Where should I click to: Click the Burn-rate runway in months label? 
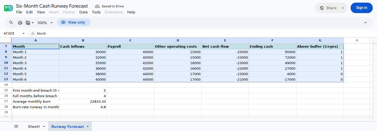pos(36,107)
